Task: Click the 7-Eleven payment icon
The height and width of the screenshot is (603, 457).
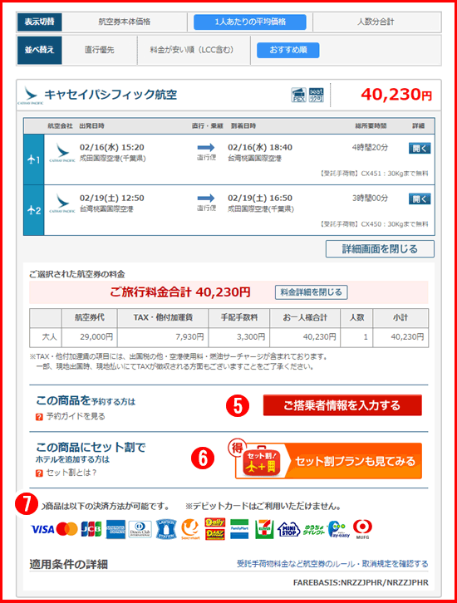Action: click(264, 529)
